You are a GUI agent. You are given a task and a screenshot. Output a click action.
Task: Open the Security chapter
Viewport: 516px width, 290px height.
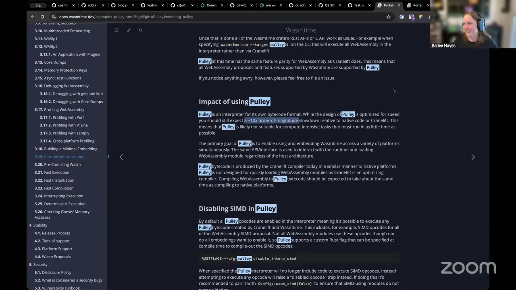38,265
